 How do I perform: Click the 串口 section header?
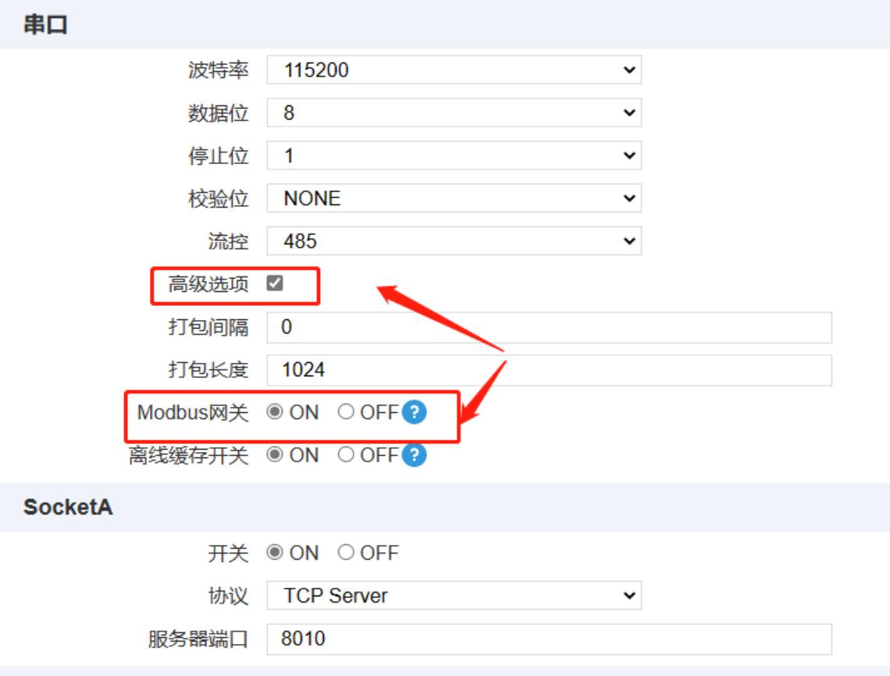45,26
